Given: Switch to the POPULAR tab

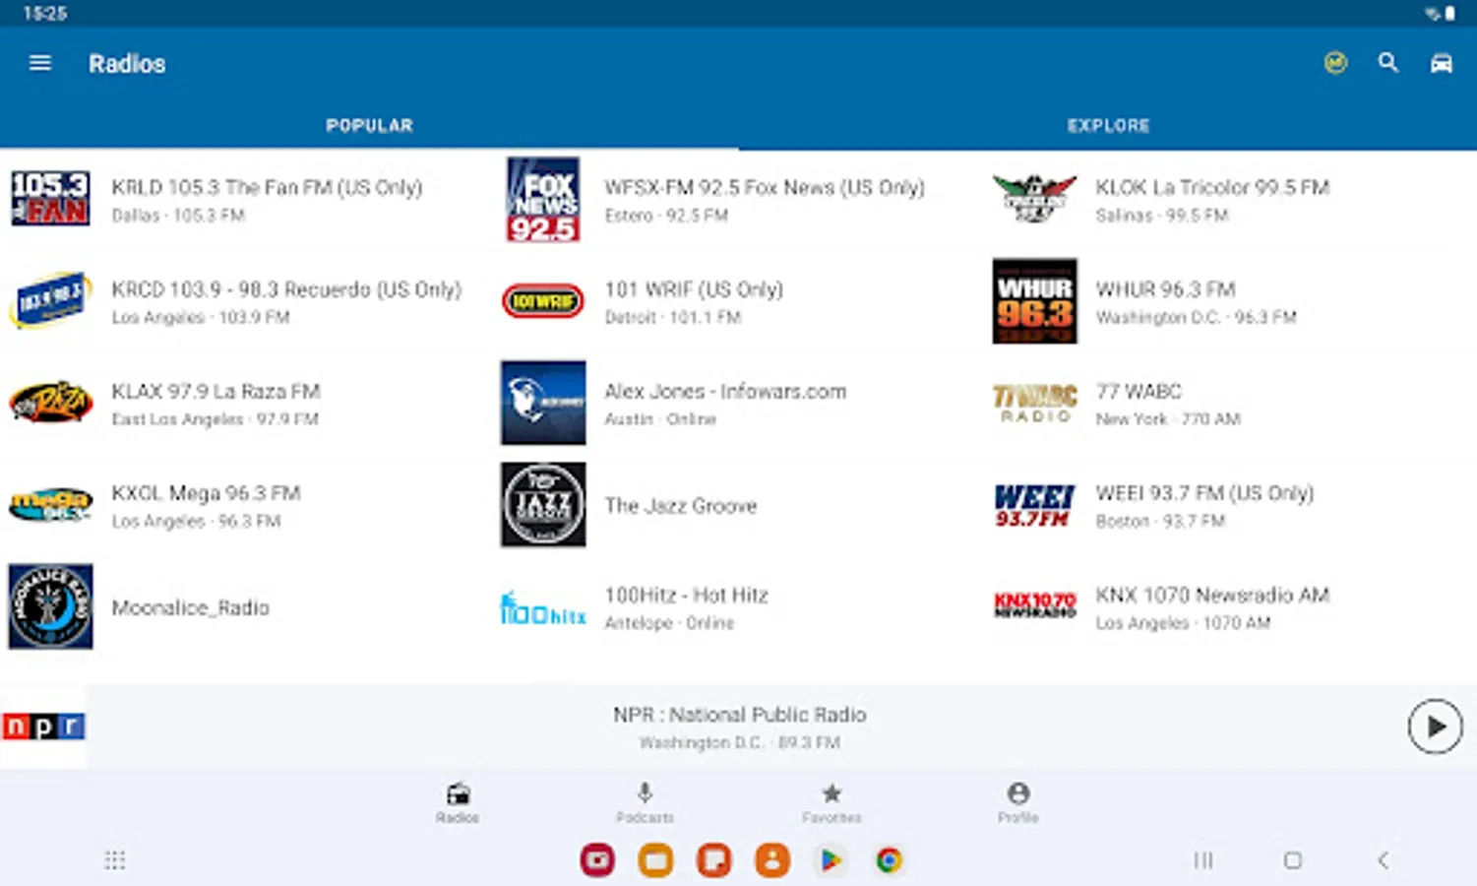Looking at the screenshot, I should [x=369, y=125].
